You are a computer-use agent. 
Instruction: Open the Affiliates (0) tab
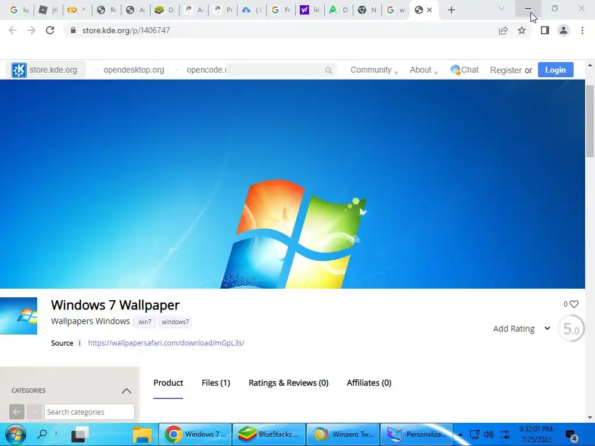click(369, 383)
